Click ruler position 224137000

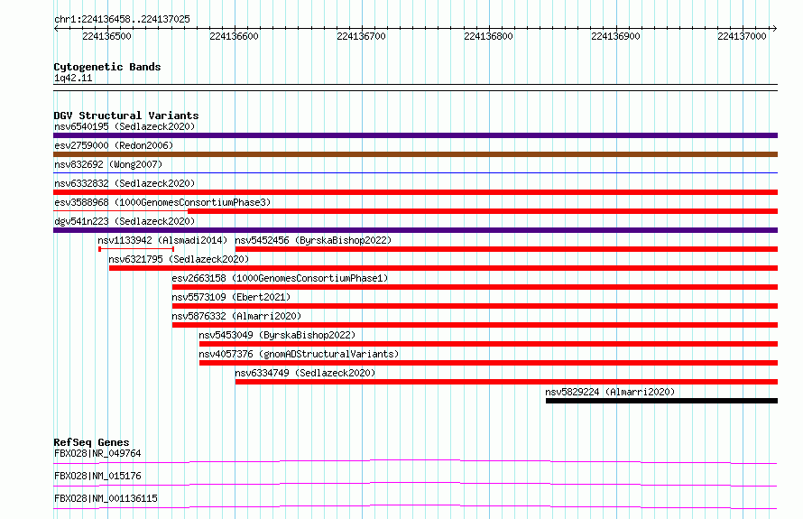(x=742, y=36)
